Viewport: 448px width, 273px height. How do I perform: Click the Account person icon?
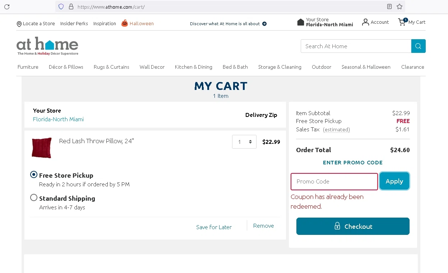point(365,22)
